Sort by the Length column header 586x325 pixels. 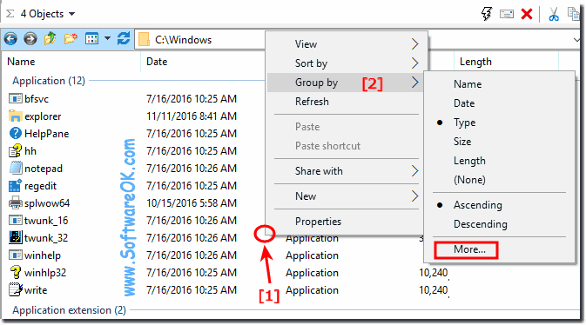(475, 62)
